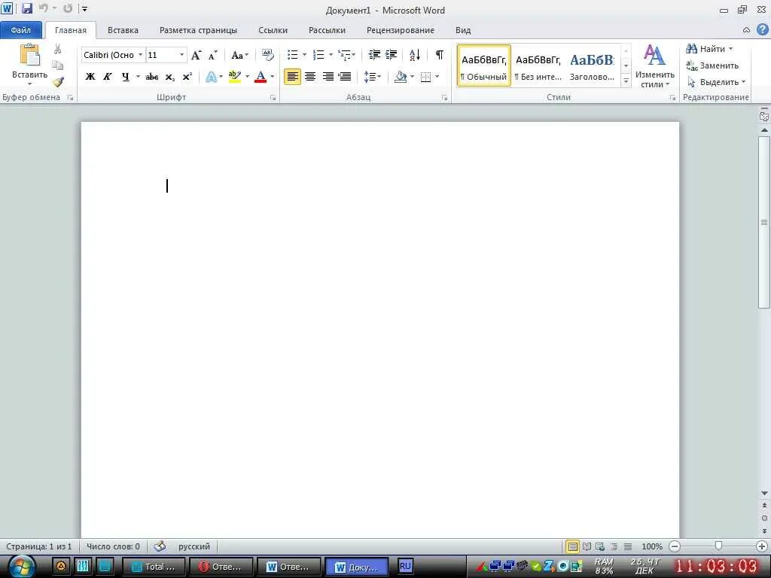Click the zoom slider handle
The height and width of the screenshot is (578, 771).
click(718, 546)
